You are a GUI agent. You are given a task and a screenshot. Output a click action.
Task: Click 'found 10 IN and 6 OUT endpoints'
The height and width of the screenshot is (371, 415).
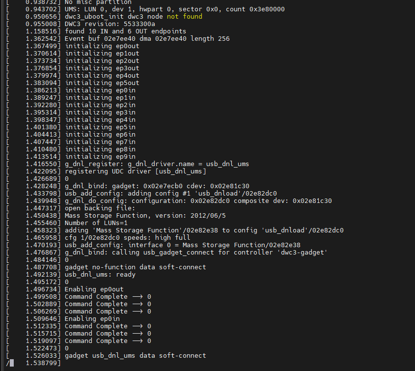125,31
